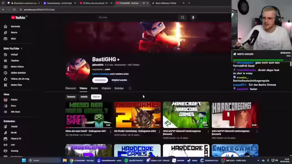Open the YouTube home logo
Image resolution: width=292 pixels, height=164 pixels.
click(x=18, y=17)
